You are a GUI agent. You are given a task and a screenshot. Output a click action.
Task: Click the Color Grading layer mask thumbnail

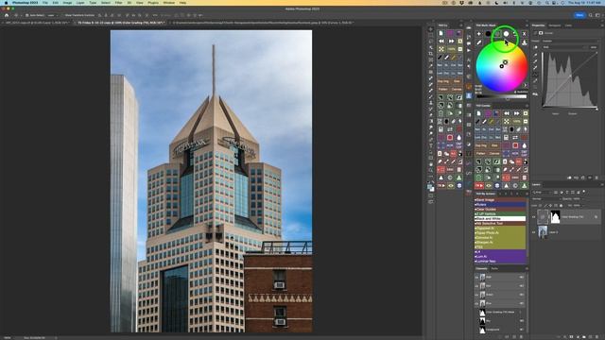(555, 217)
